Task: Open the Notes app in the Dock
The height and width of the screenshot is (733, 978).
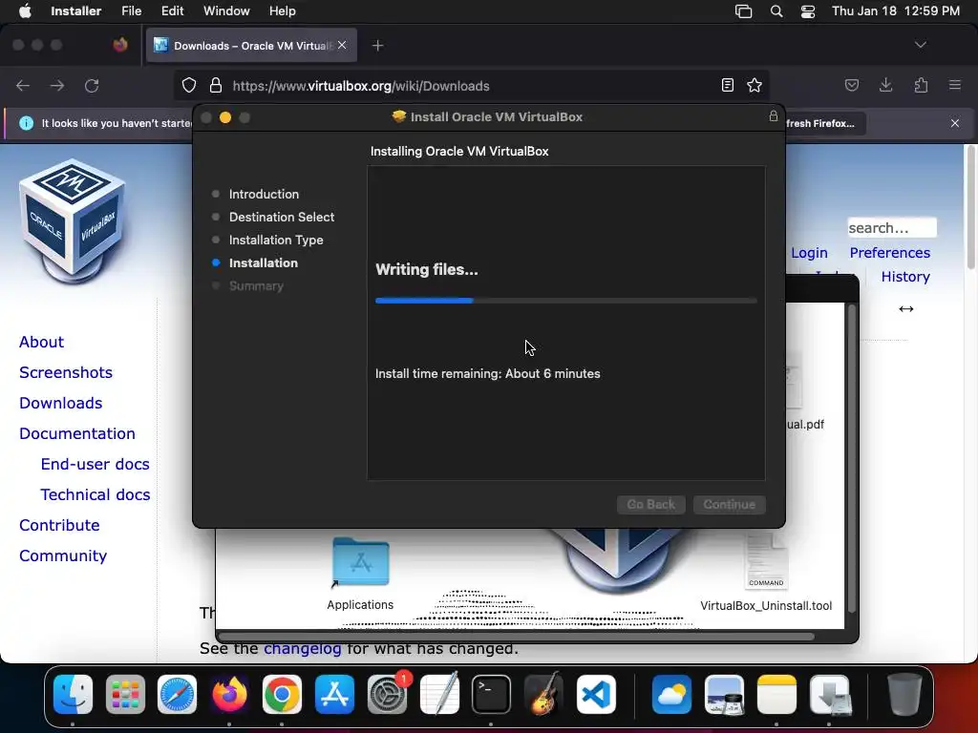Action: (776, 694)
